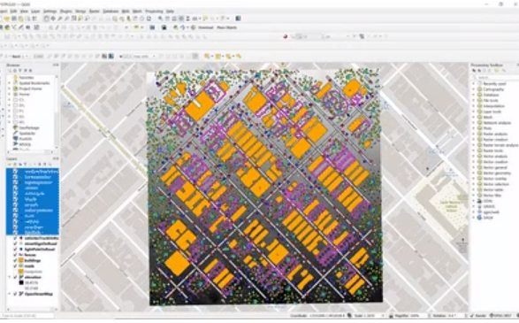Viewport: 519px width, 323px height.
Task: Click the globe icon left of Download
Action: [194, 27]
